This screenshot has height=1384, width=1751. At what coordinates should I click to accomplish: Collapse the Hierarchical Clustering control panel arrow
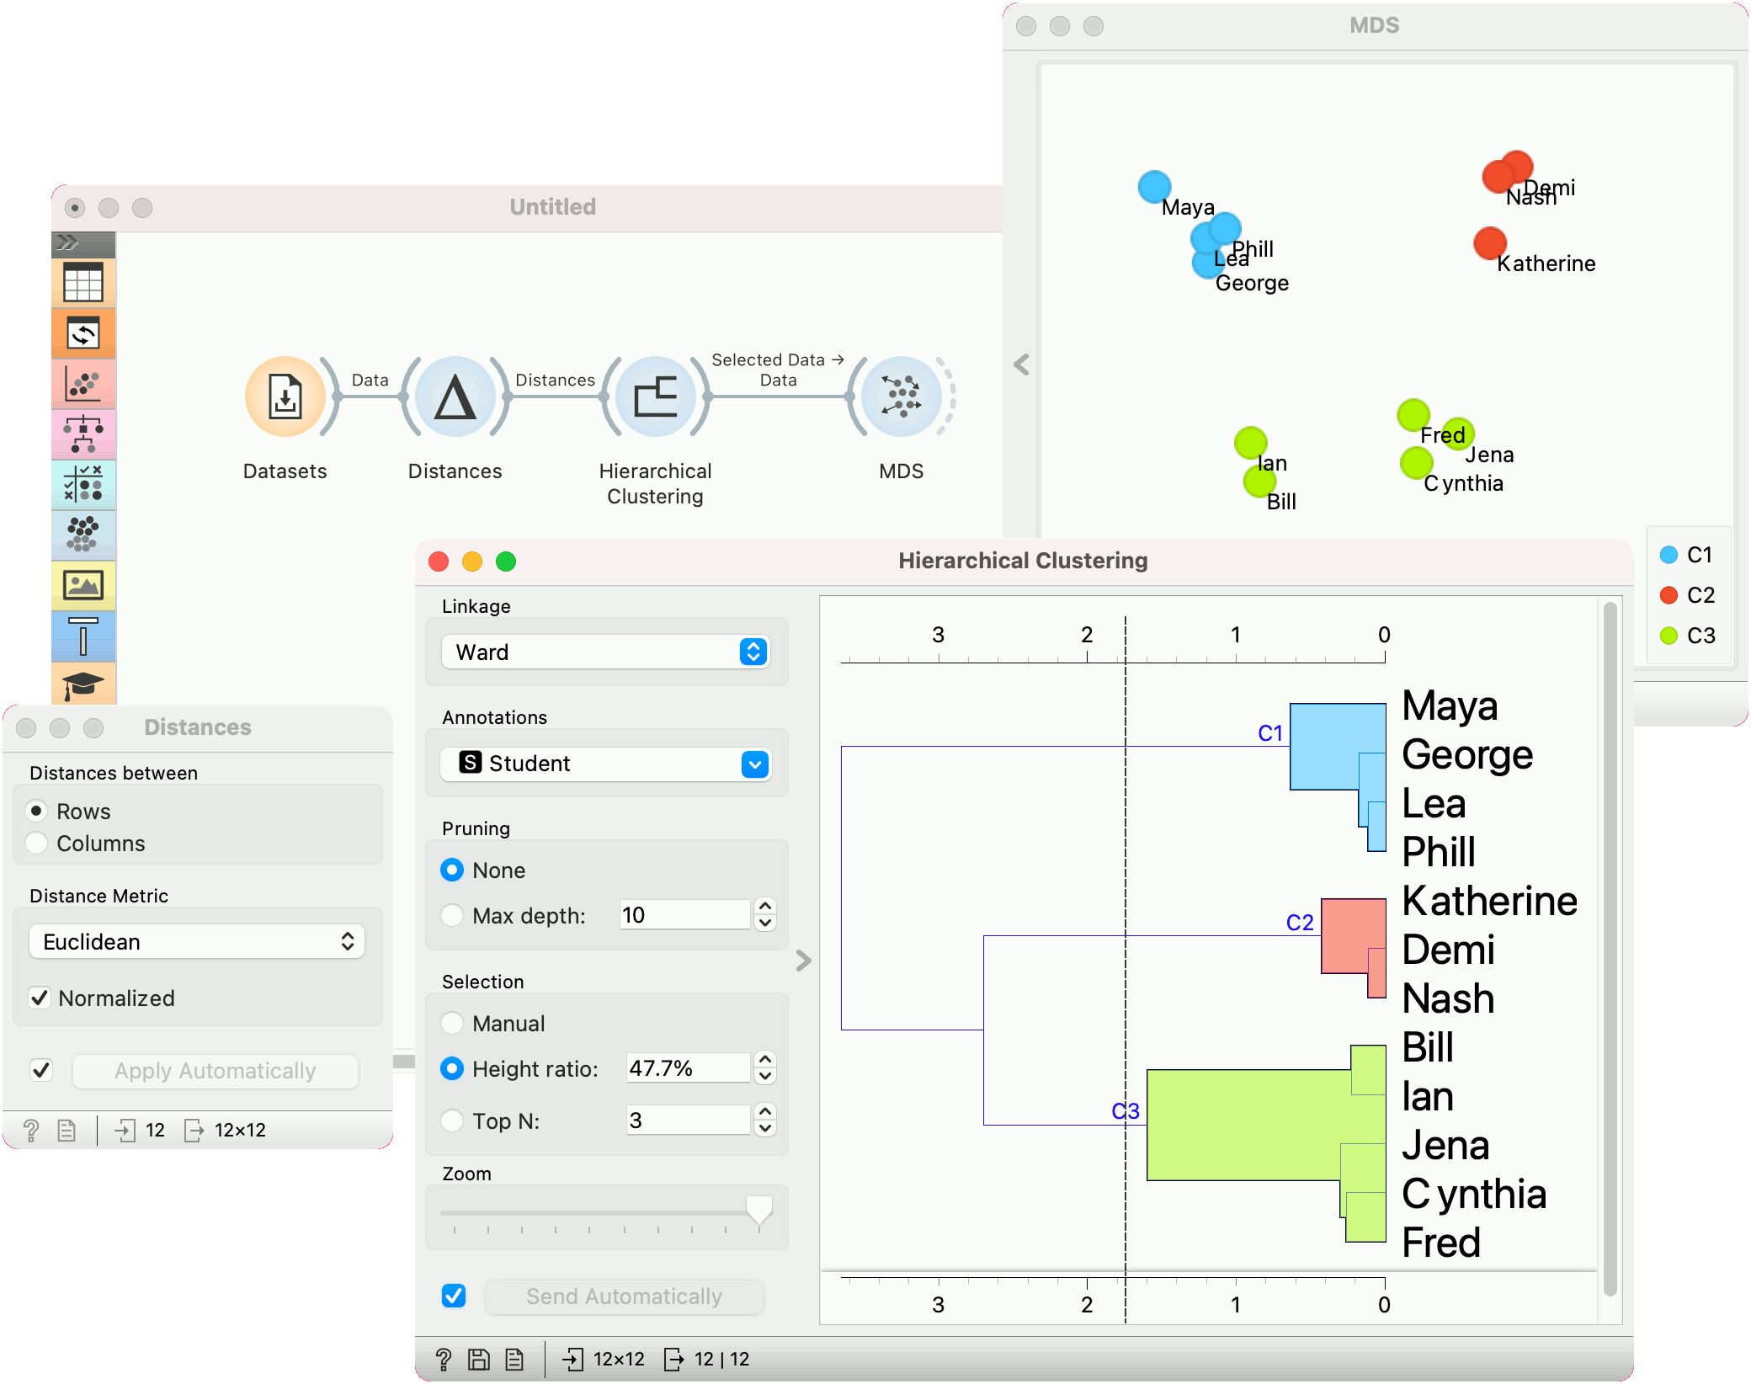coord(803,961)
